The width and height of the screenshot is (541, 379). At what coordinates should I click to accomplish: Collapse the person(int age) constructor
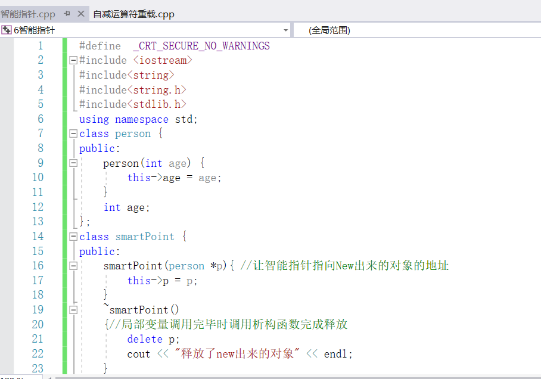click(73, 163)
